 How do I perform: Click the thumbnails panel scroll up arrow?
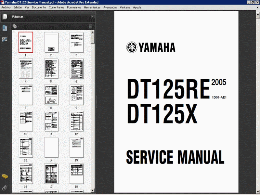coord(93,32)
